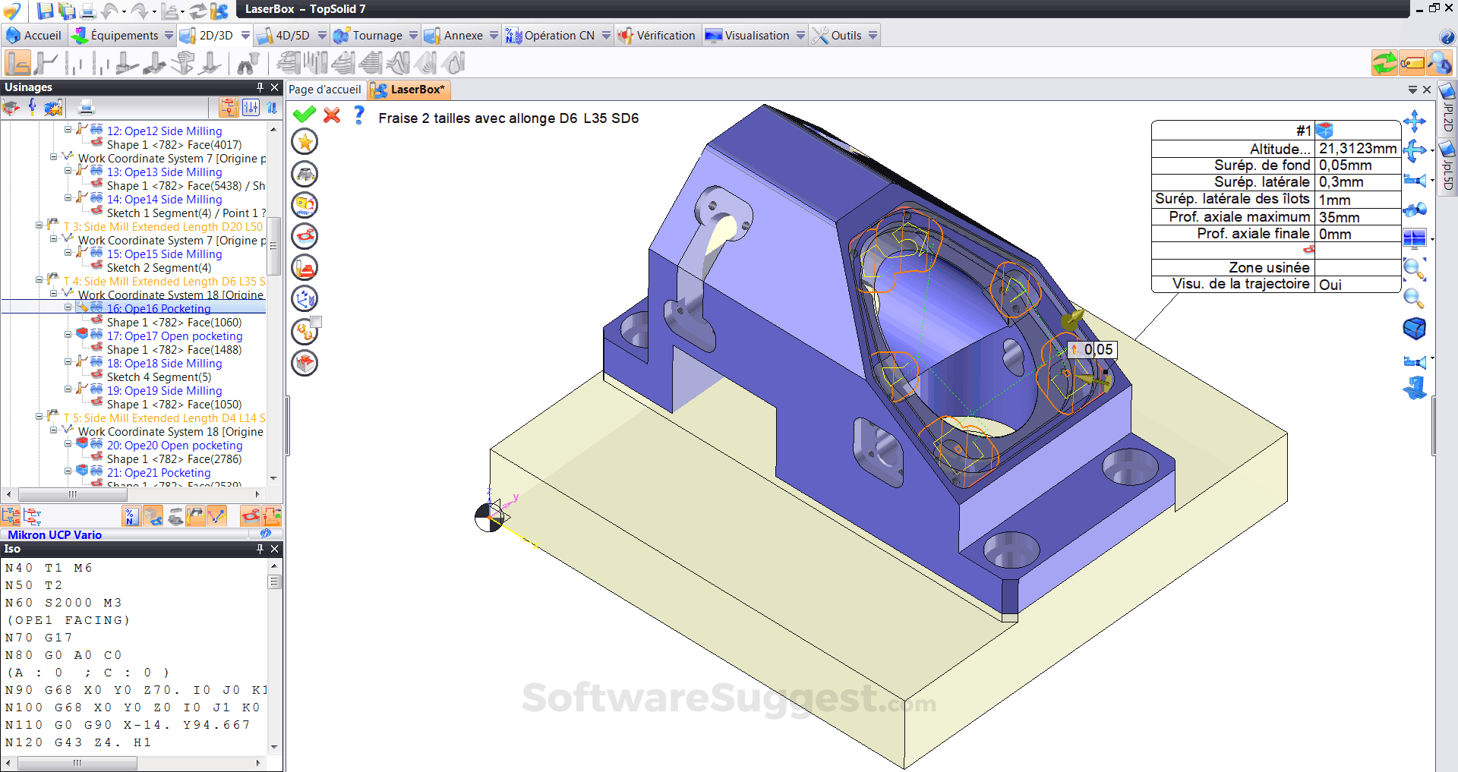Unpin the Usinages panel
1458x772 pixels.
(x=259, y=87)
